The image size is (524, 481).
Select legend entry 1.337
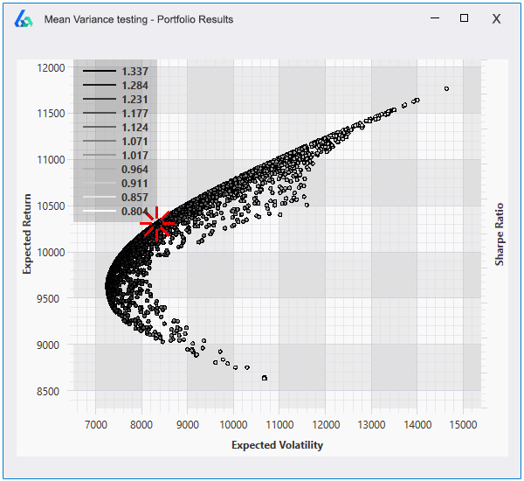[x=115, y=72]
